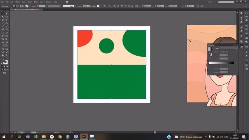Click the gradient preview swatch

coord(210,49)
